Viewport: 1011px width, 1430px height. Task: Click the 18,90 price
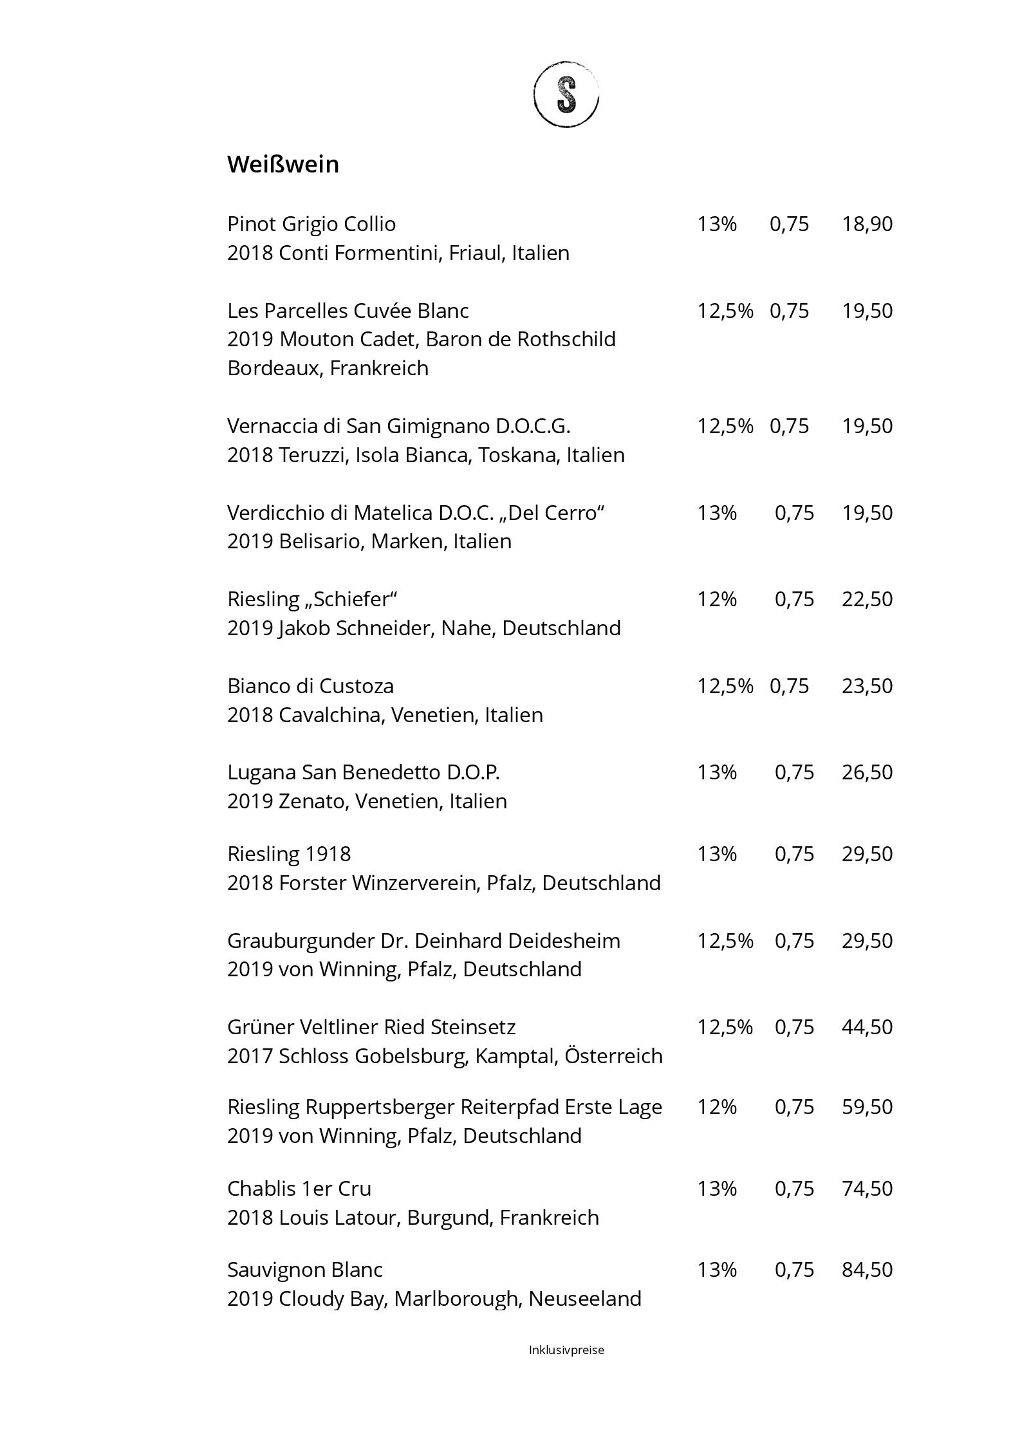(x=867, y=224)
